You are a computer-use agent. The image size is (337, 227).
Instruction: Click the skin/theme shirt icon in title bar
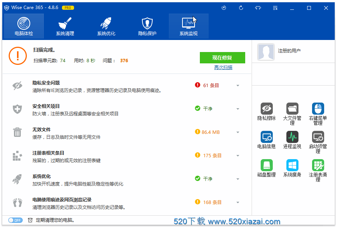click(258, 8)
